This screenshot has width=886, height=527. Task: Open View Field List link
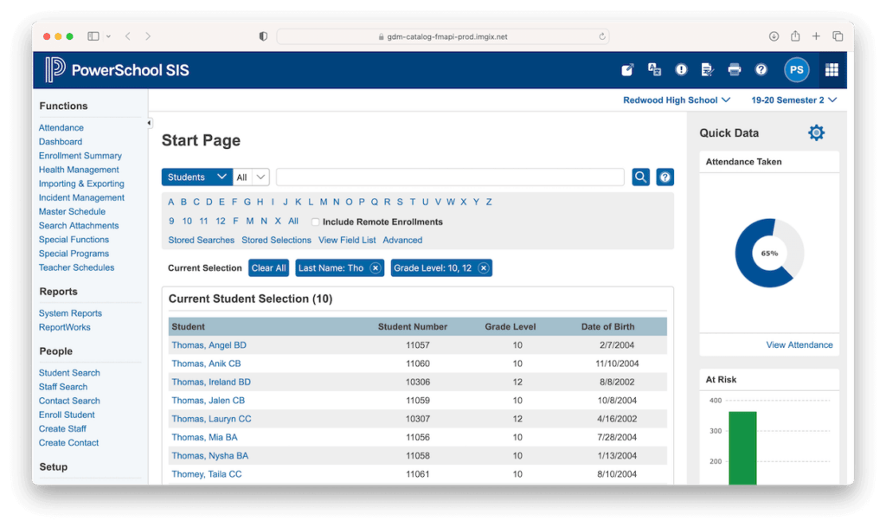347,240
